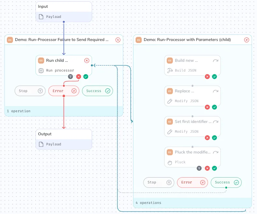Click the blue port right of Run child operation
Screen dimensions: 257x214
pyautogui.click(x=92, y=65)
